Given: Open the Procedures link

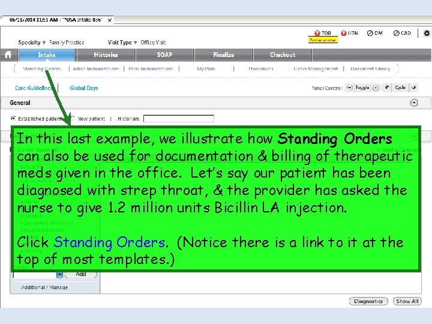Looking at the screenshot, I should click(261, 68).
